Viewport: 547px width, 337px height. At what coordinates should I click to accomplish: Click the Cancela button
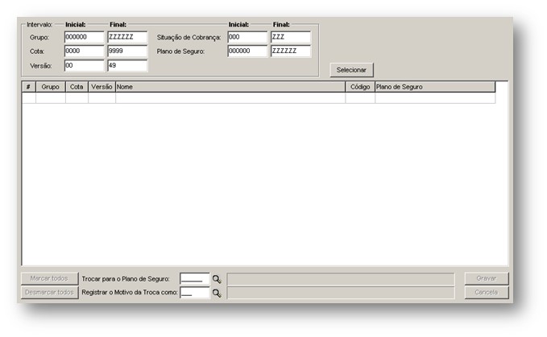pyautogui.click(x=487, y=293)
